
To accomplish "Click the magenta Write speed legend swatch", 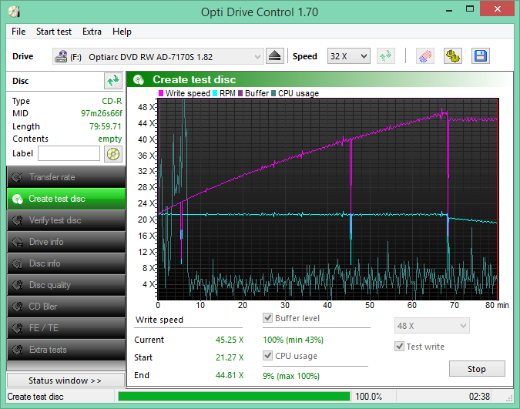I will 161,93.
